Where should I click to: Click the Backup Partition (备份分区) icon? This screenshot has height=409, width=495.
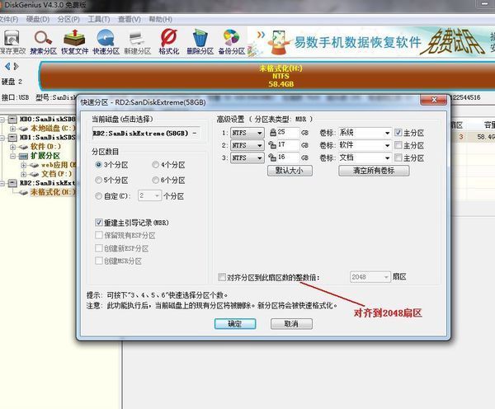coord(232,42)
